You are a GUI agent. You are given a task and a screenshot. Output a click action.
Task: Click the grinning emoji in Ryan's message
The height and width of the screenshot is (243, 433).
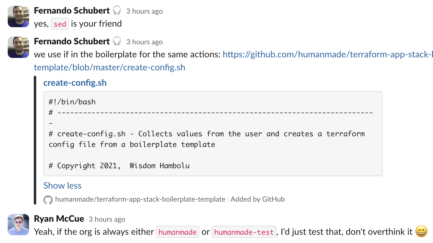pos(421,231)
